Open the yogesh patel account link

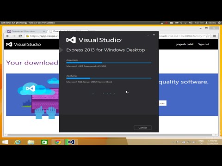point(185,44)
